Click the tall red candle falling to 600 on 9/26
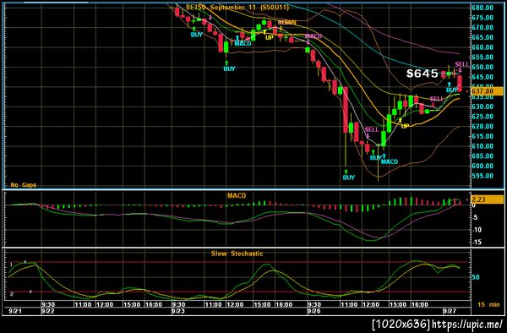This screenshot has width=507, height=333. tap(346, 109)
